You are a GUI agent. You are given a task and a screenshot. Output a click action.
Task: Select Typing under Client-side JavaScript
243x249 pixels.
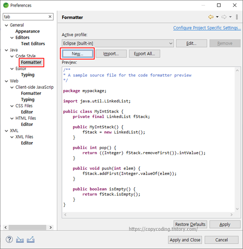pyautogui.click(x=27, y=100)
